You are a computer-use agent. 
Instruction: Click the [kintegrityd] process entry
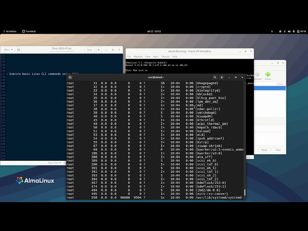coord(208,90)
